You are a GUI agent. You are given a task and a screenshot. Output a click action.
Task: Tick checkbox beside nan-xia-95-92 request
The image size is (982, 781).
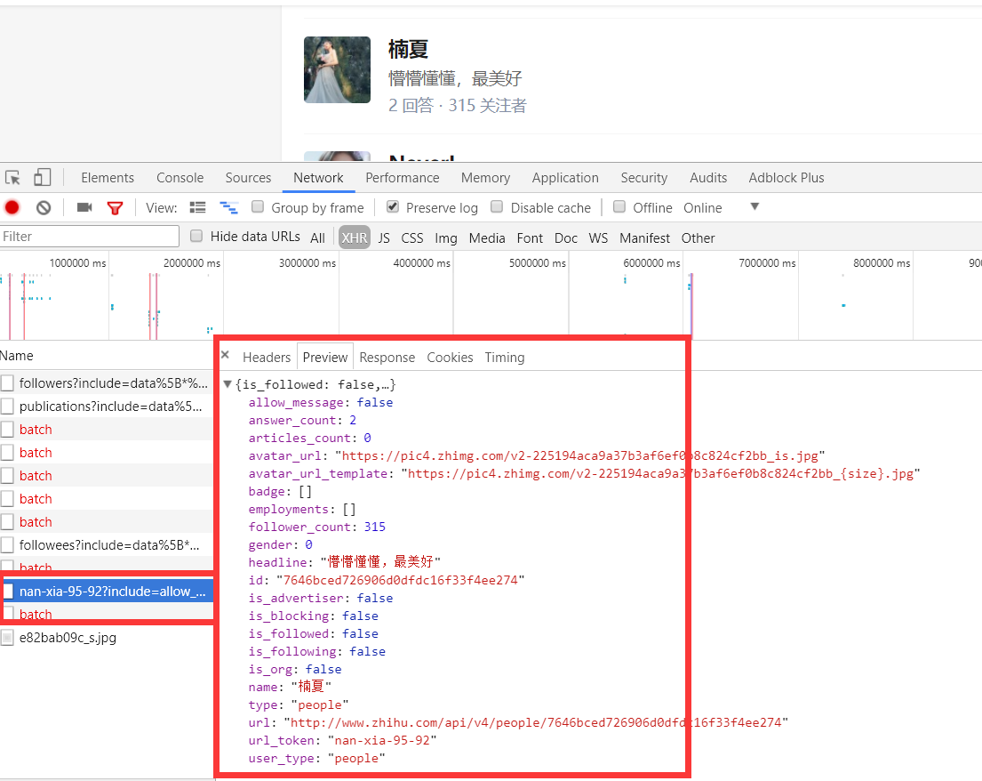[x=8, y=591]
